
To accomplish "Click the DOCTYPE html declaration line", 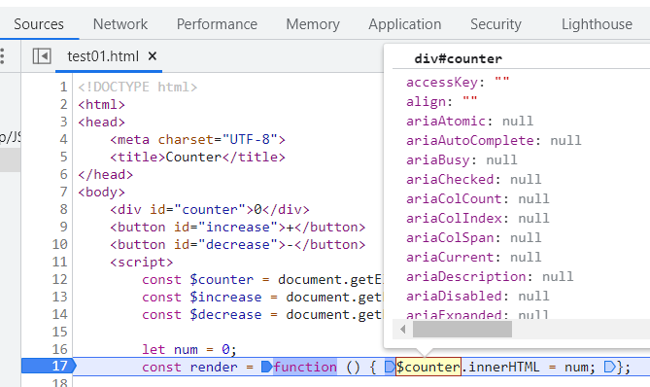I will (138, 87).
